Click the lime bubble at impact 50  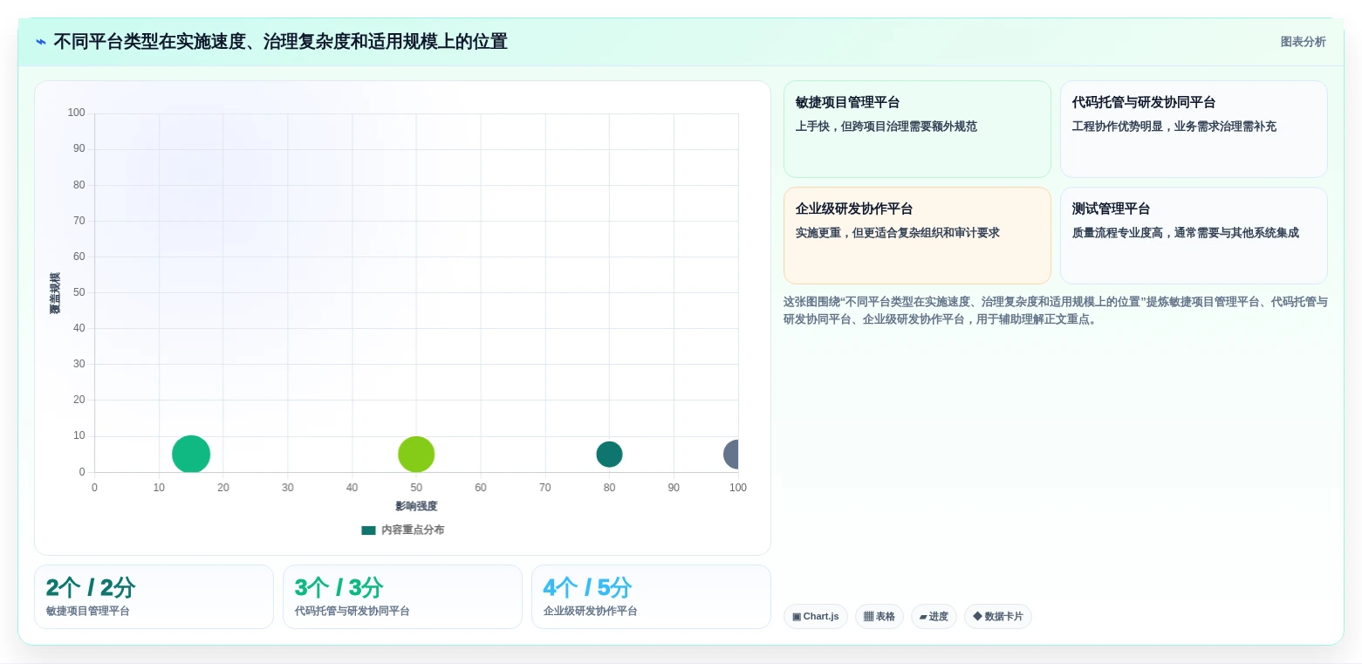click(416, 455)
